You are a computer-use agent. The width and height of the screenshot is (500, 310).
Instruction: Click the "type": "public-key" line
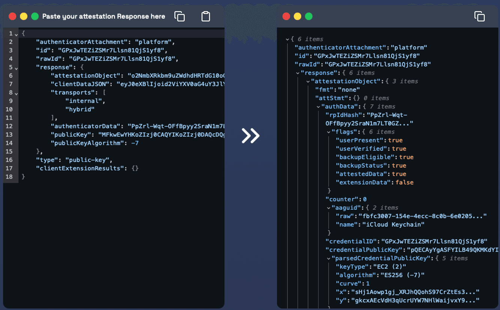(74, 160)
